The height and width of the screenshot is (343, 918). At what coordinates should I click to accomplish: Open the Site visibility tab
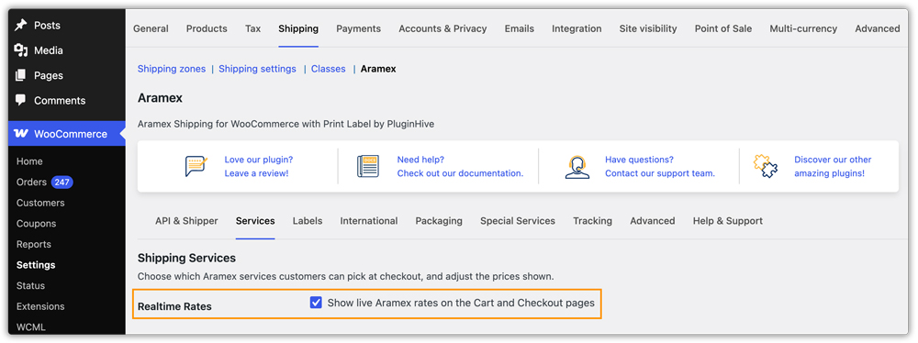pos(648,28)
